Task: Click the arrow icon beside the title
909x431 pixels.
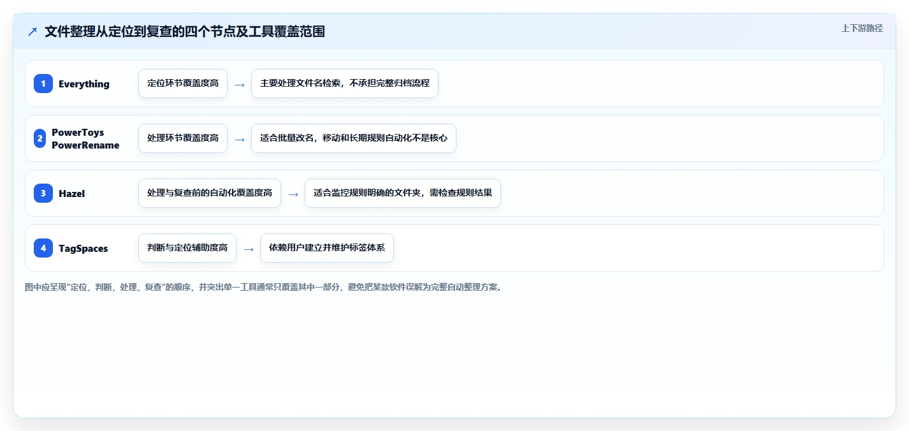Action: pos(33,31)
